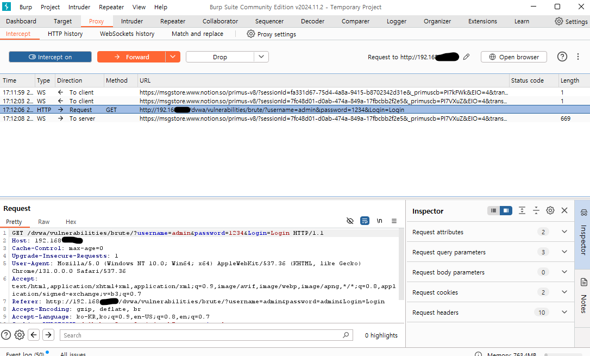This screenshot has height=356, width=590.
Task: Select the Raw request view
Action: tap(43, 222)
